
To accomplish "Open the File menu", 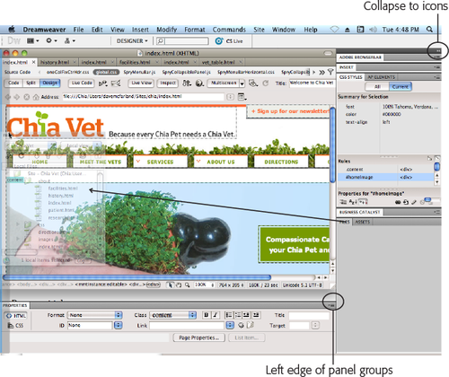I will click(x=79, y=30).
